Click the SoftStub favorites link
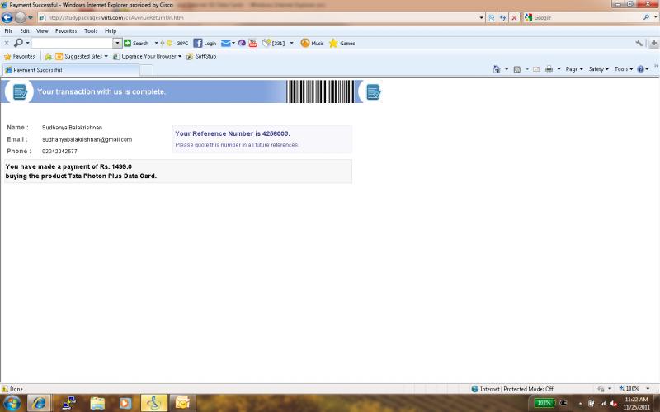 pos(201,56)
